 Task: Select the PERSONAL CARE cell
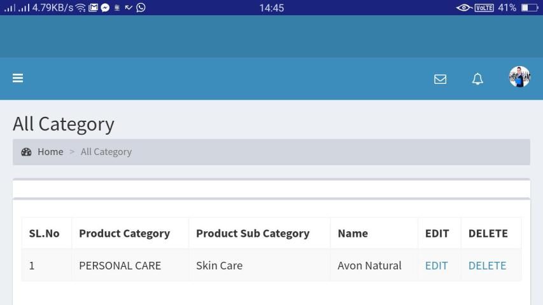(120, 266)
